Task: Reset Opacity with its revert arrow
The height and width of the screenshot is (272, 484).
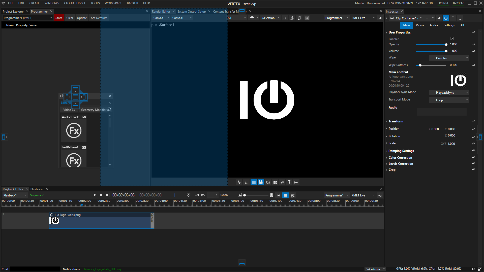Action: tap(474, 45)
